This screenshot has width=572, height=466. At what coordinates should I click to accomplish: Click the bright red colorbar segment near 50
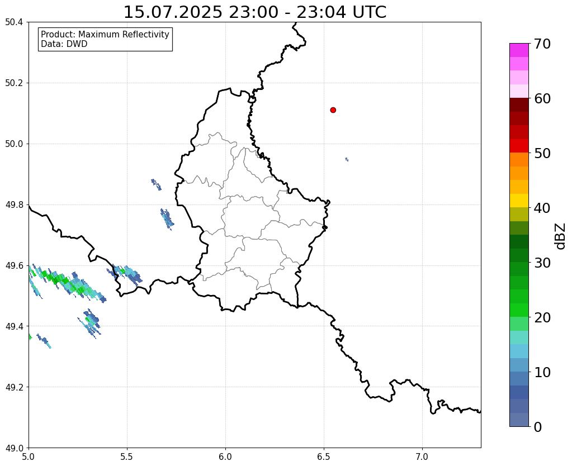tap(519, 146)
